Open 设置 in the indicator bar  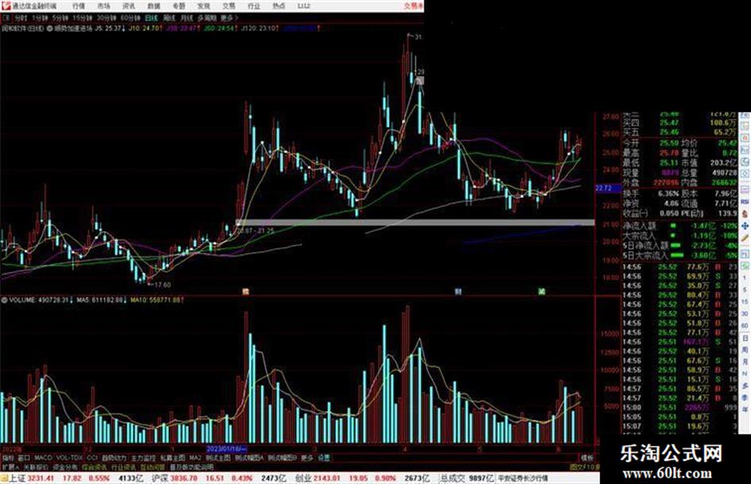323,458
